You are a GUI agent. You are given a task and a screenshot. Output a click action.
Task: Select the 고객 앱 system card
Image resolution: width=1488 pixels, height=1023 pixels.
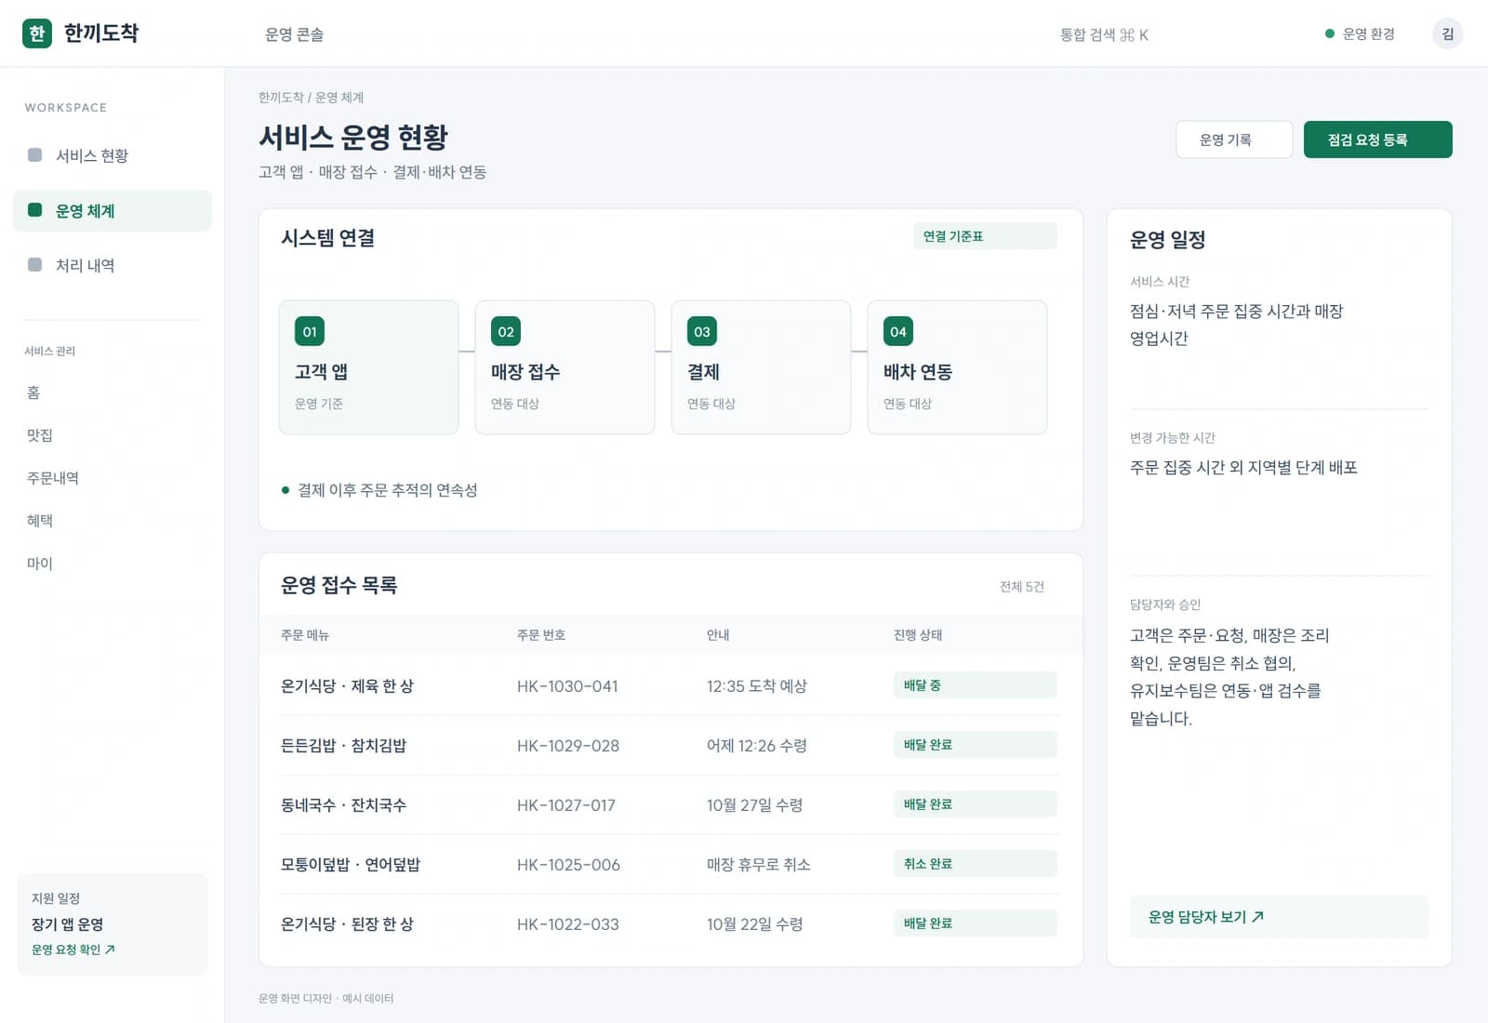[x=368, y=367]
